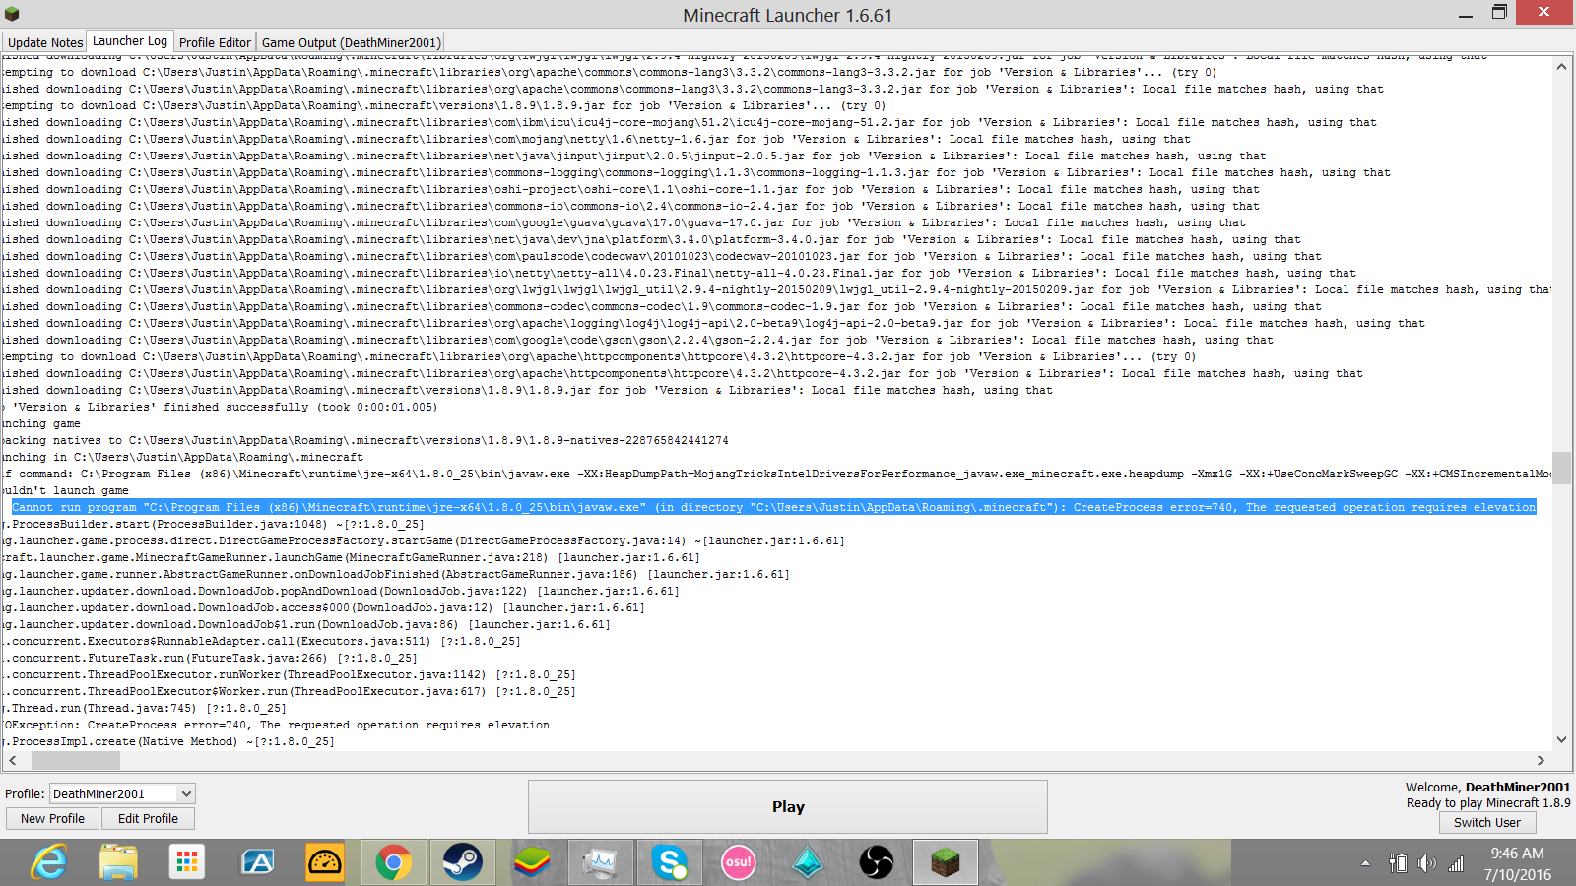
Task: Open the volume speaker tray icon
Action: [1426, 863]
